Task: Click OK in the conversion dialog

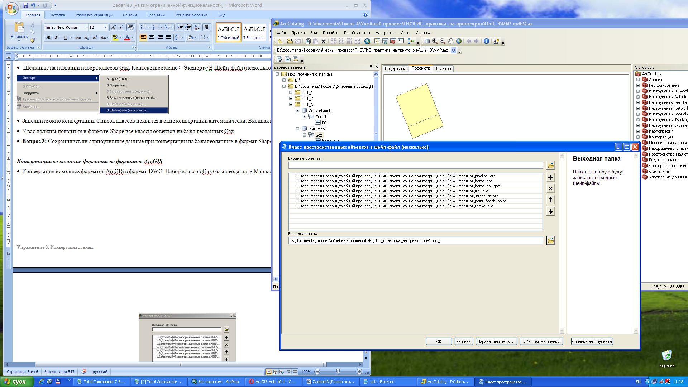Action: point(439,341)
